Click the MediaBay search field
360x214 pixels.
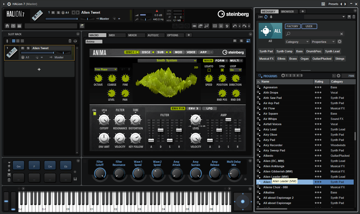[314, 34]
